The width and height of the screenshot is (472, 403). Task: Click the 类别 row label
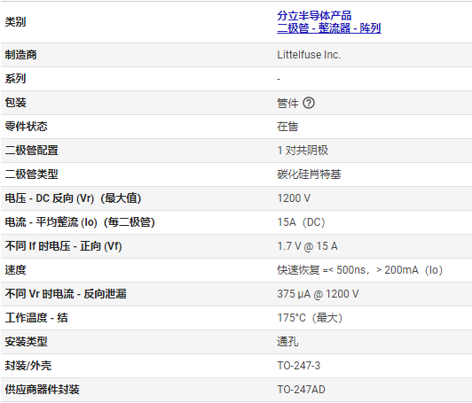[15, 22]
